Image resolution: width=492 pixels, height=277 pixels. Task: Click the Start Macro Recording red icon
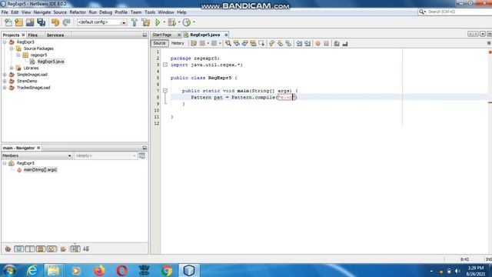pyautogui.click(x=317, y=43)
